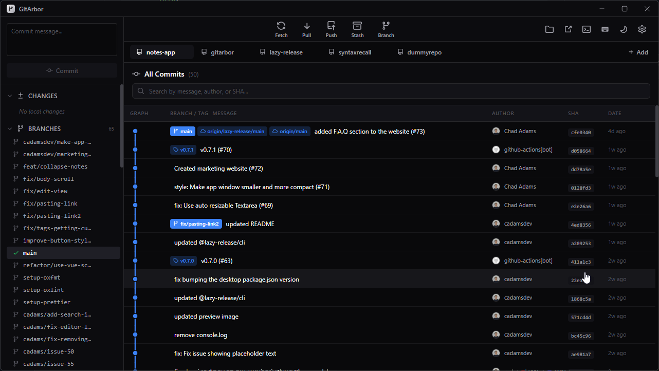The width and height of the screenshot is (659, 371).
Task: Click the Add repository button
Action: [x=638, y=52]
